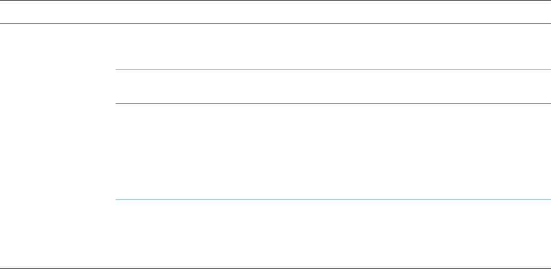Click the first blue divider line
This screenshot has width=551, height=269.
pyautogui.click(x=333, y=69)
